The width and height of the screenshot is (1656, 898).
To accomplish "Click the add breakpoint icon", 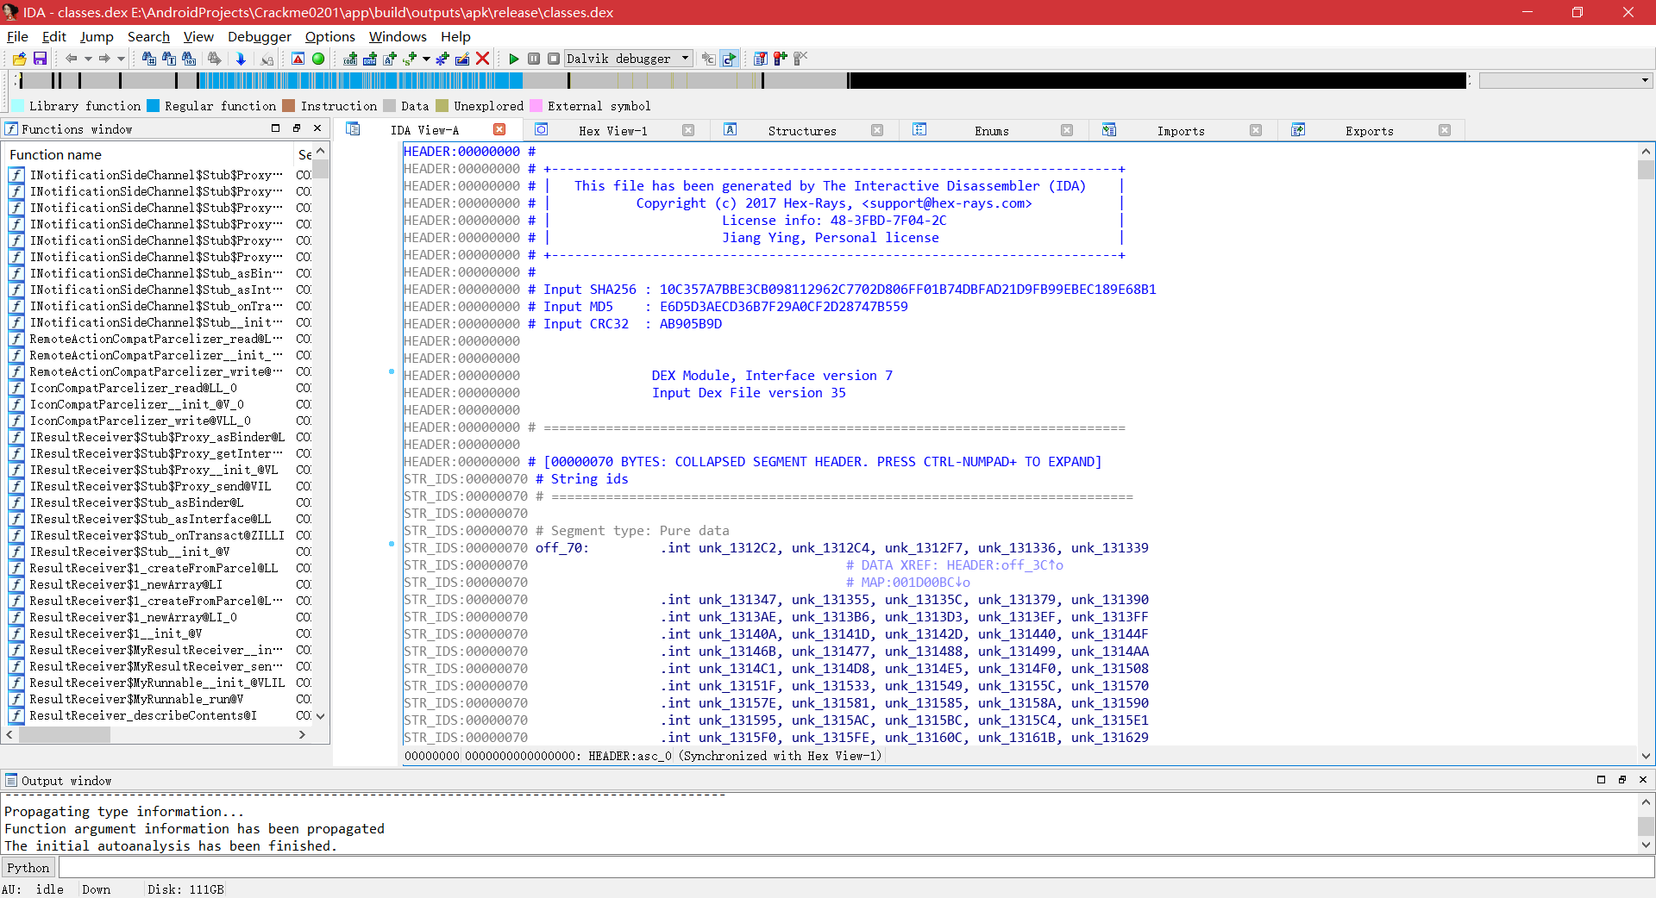I will click(780, 59).
